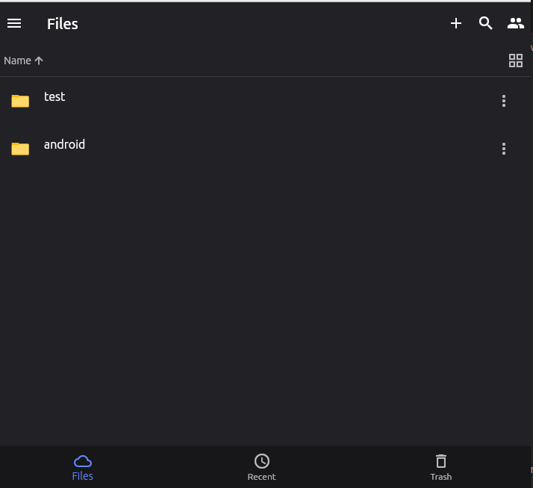The width and height of the screenshot is (533, 488).
Task: Open more options for test folder
Action: [503, 101]
